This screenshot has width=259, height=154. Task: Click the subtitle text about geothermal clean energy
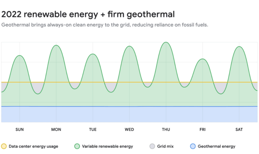pyautogui.click(x=105, y=25)
